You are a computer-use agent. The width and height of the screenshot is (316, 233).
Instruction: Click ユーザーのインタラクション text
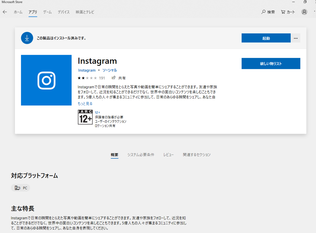111,121
